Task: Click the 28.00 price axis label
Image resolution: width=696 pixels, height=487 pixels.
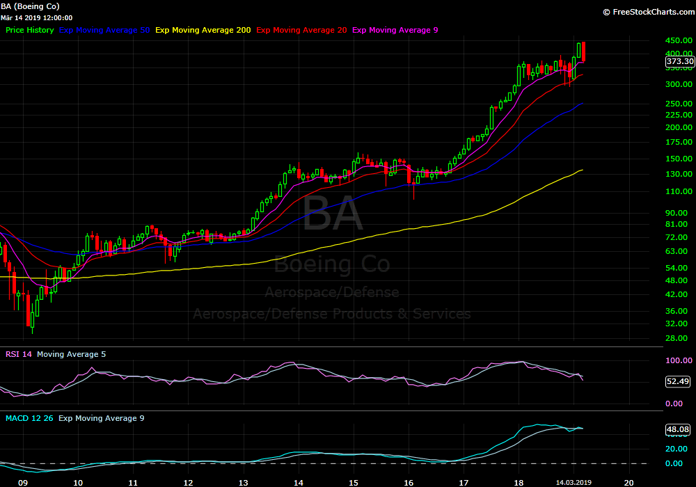Action: (x=677, y=338)
